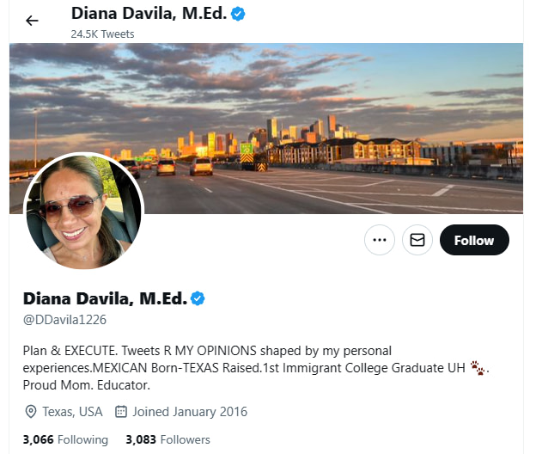The width and height of the screenshot is (536, 454).
Task: Click the profile bio text
Action: pyautogui.click(x=256, y=368)
